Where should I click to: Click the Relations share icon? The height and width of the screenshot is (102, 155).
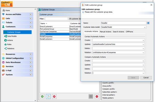[x=5, y=48]
